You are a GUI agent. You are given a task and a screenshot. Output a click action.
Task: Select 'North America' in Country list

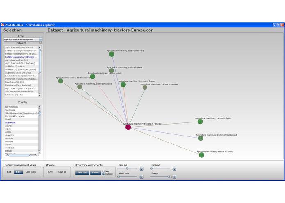pyautogui.click(x=21, y=107)
